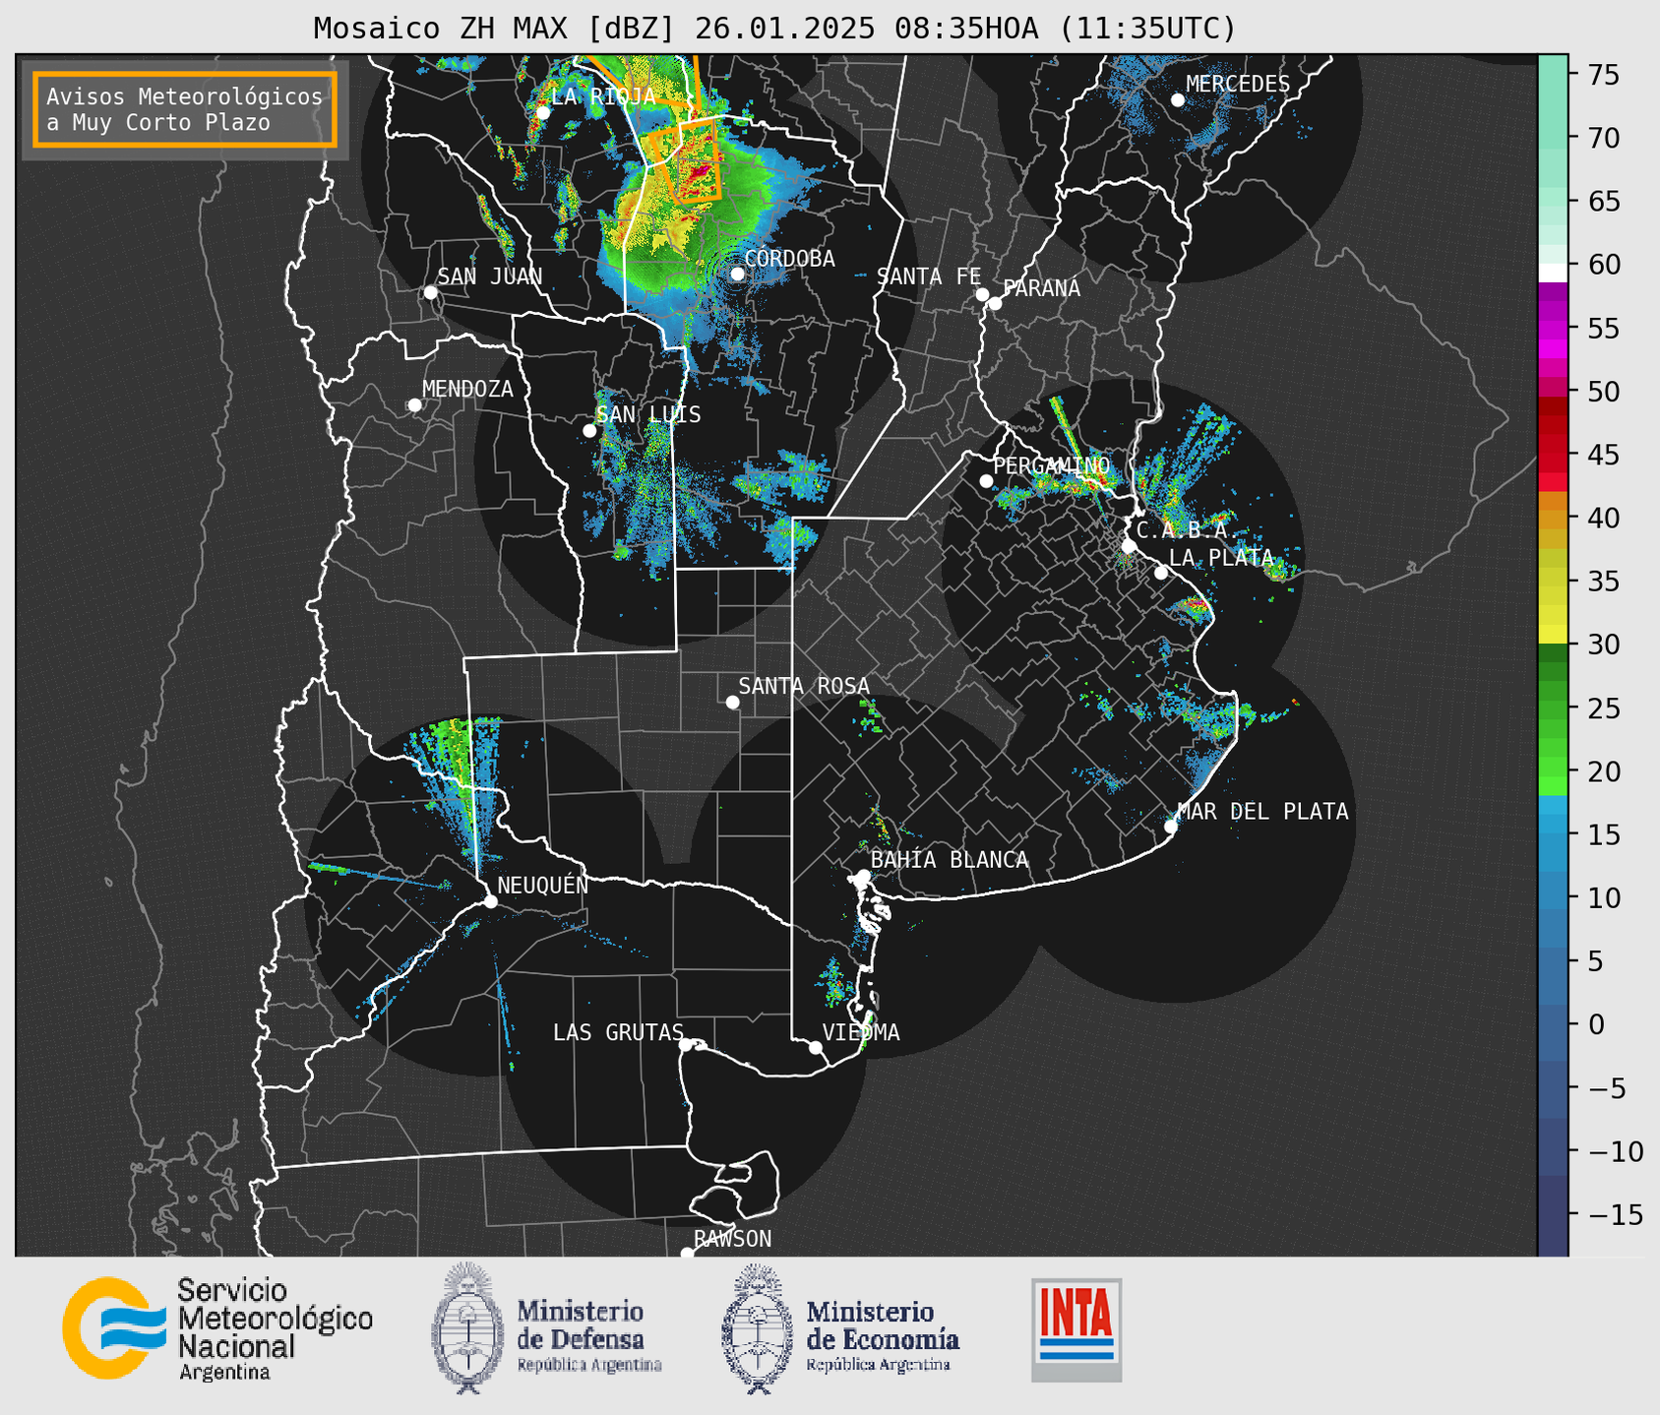1660x1415 pixels.
Task: Click the INTA logo
Action: point(1076,1329)
